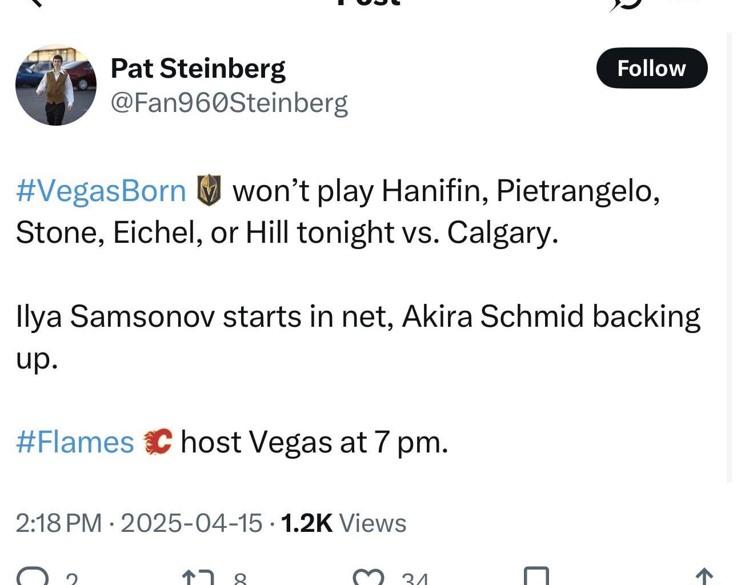Click the reply speech bubble icon
Image resolution: width=737 pixels, height=585 pixels.
[x=33, y=577]
